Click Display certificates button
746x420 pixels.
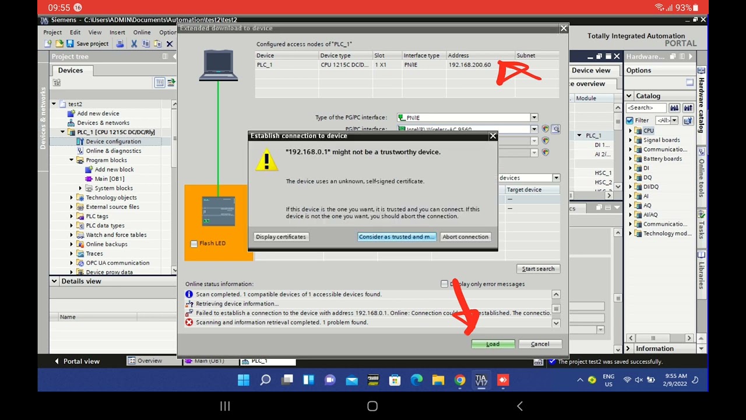[x=280, y=237]
